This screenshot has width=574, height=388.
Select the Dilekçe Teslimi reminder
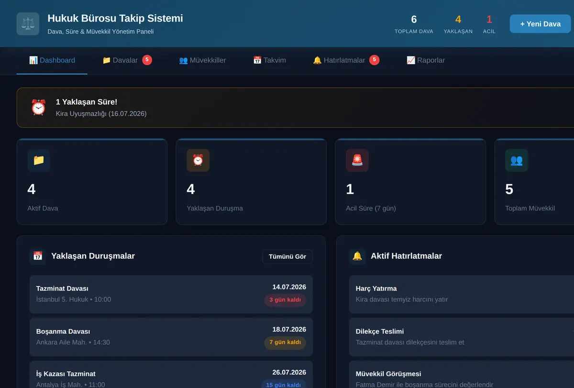(x=462, y=337)
